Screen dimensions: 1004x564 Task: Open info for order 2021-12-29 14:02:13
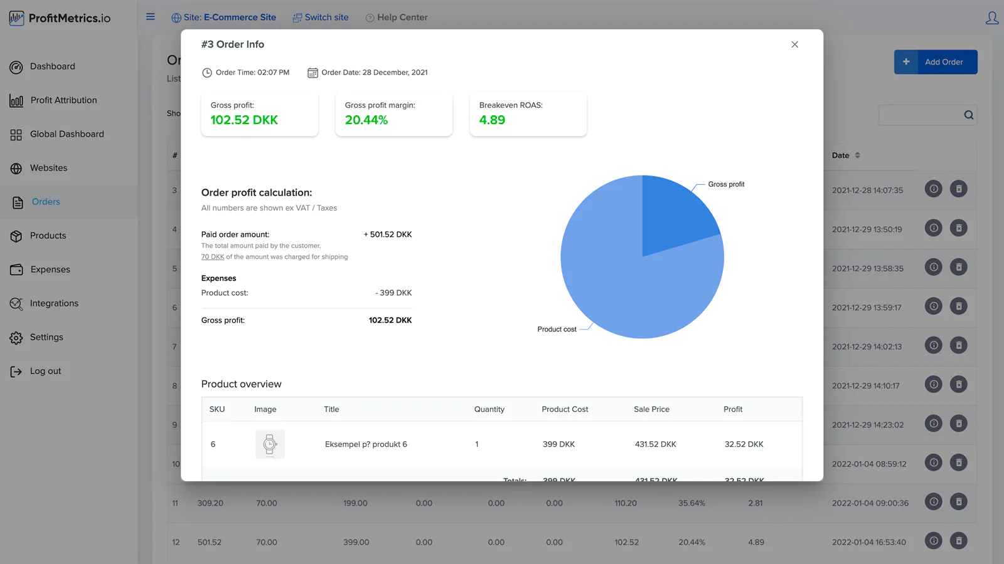(x=934, y=345)
